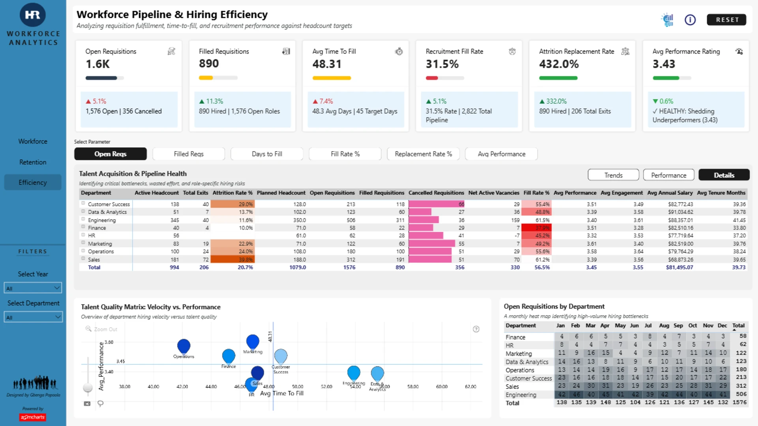This screenshot has width=758, height=426.
Task: Choose the Fill Rate % parameter
Action: [x=345, y=154]
